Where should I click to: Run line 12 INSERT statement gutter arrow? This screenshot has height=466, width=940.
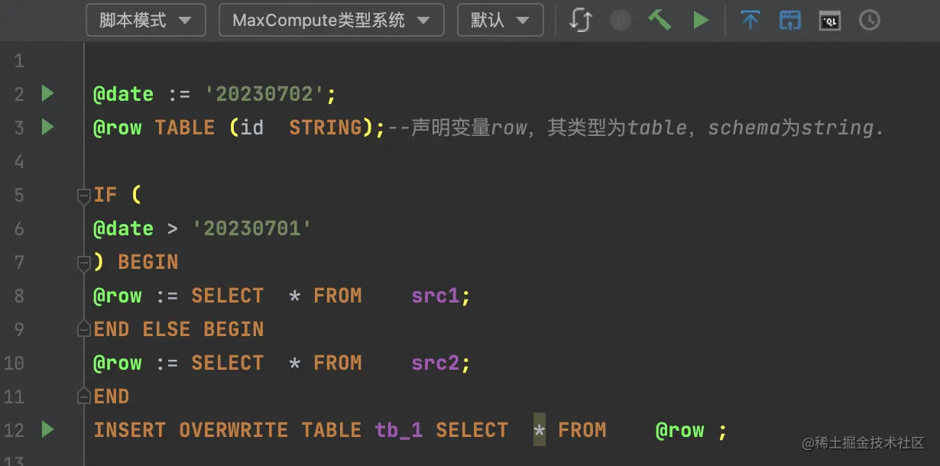48,429
